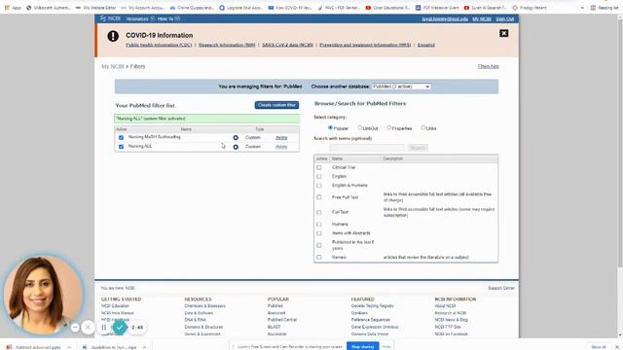
Task: Open the account email link in header
Action: (x=445, y=19)
